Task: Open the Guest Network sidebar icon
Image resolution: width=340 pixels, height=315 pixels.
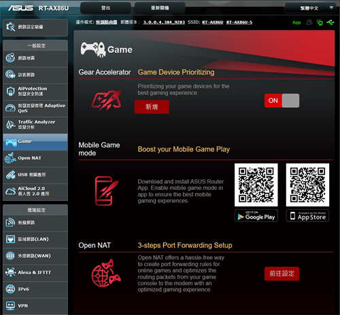Action: tap(10, 75)
